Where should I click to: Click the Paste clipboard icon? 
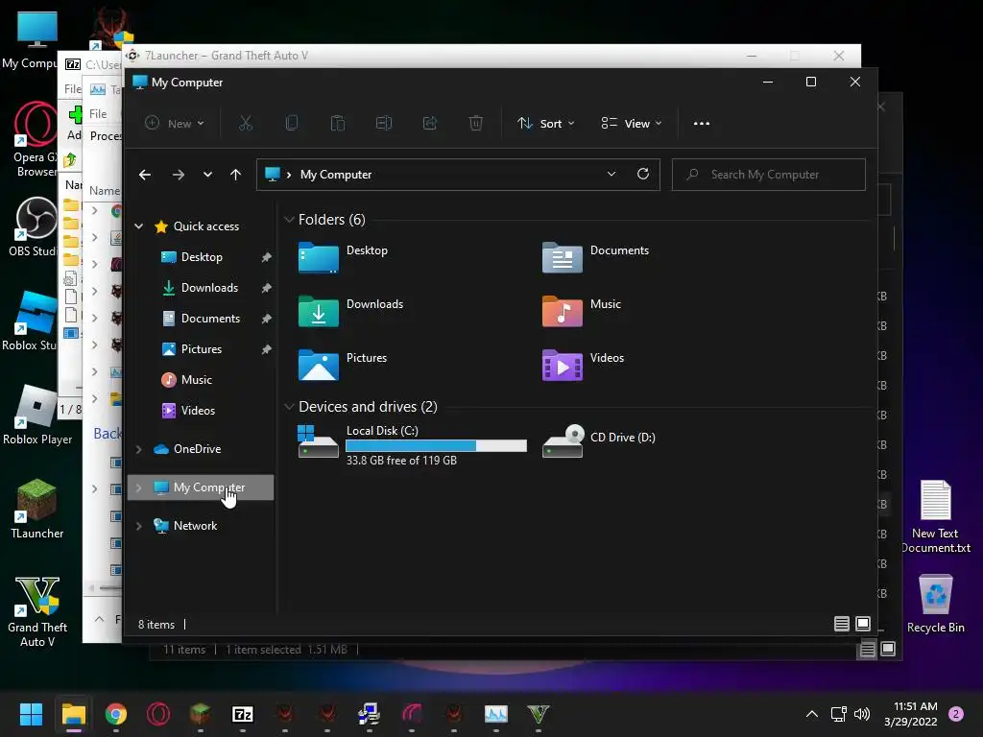pyautogui.click(x=337, y=124)
